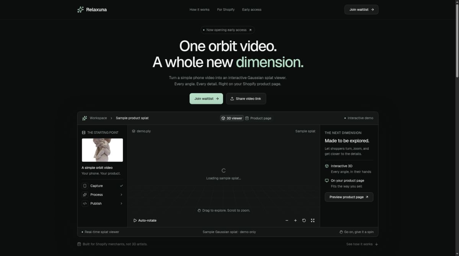
Task: Switch to the 3D viewer tab
Action: [232, 118]
